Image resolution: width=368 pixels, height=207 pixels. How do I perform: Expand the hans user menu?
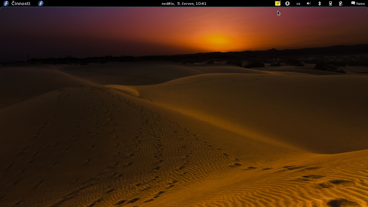pos(360,4)
